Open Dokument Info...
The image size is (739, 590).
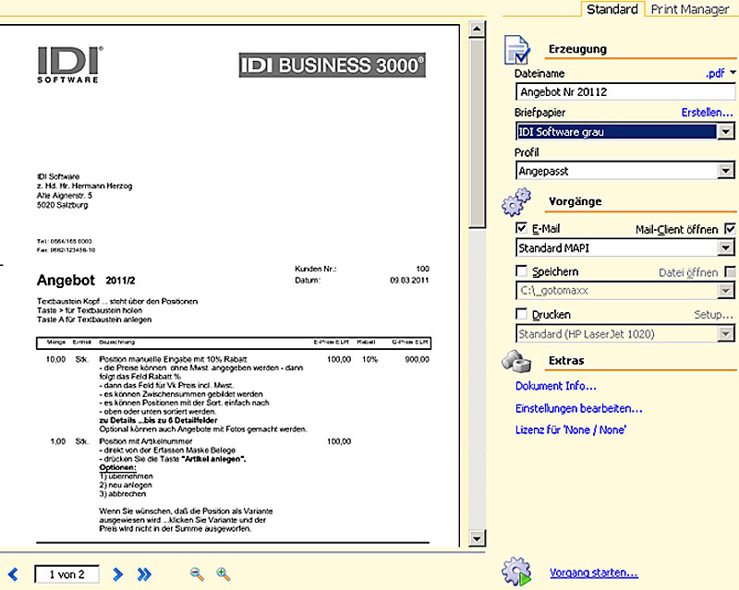556,386
